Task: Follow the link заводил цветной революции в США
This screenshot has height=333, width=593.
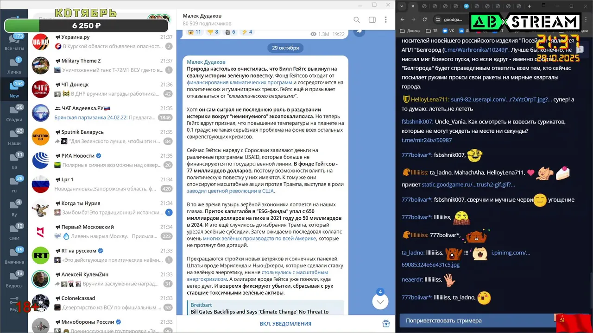Action: pos(230,191)
